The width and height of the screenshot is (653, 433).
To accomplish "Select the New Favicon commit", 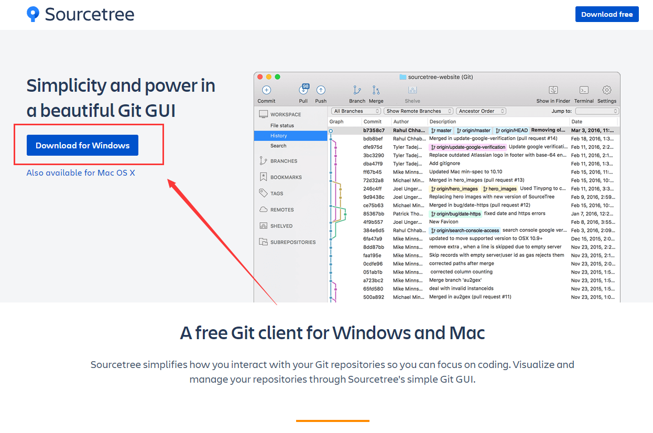I will [x=474, y=222].
